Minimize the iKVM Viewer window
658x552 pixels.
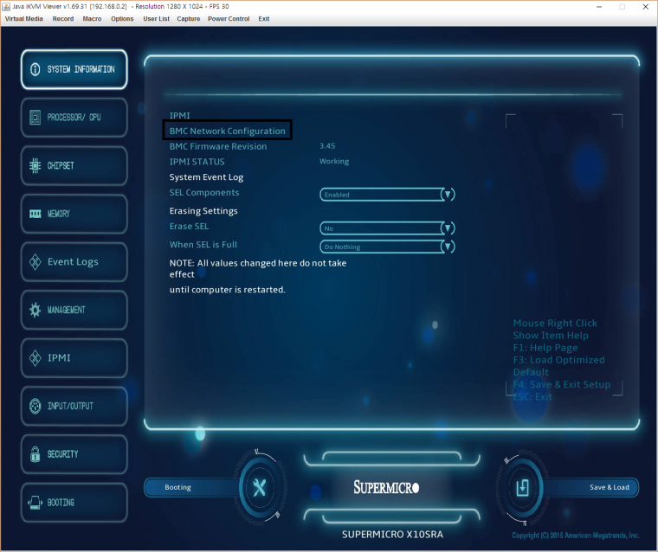pyautogui.click(x=599, y=7)
